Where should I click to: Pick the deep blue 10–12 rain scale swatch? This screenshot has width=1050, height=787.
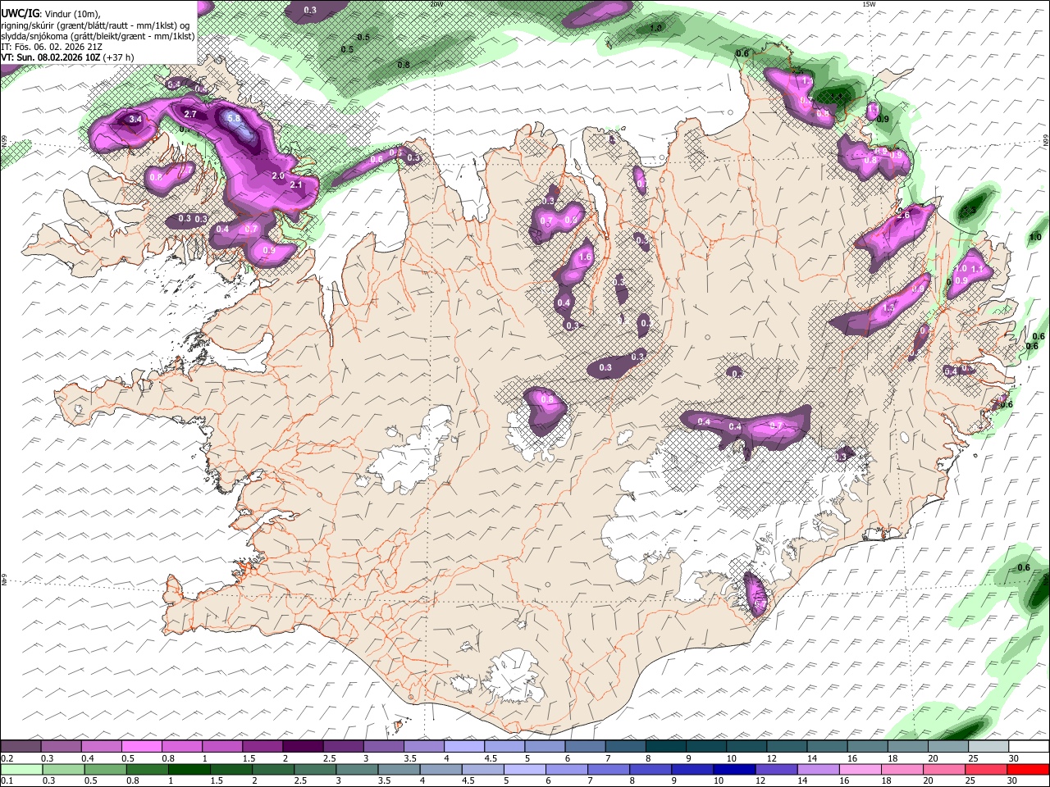pos(734,769)
